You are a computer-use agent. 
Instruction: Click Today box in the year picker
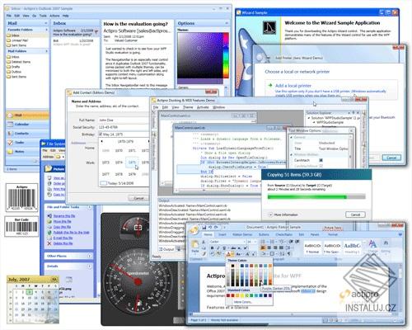[x=103, y=183]
